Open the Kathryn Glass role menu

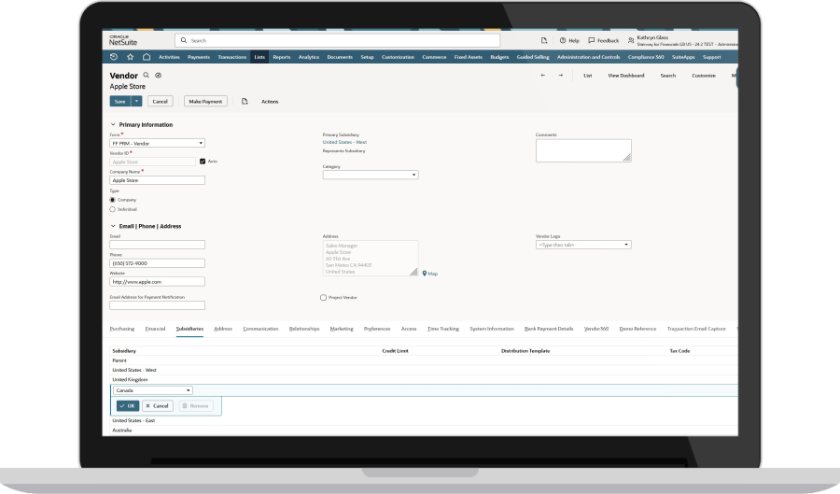(683, 40)
